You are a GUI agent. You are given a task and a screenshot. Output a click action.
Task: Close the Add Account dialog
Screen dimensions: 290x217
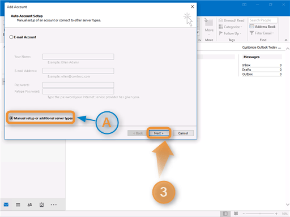[192, 7]
